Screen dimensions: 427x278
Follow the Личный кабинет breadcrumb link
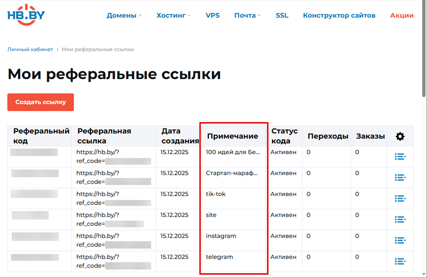click(30, 49)
